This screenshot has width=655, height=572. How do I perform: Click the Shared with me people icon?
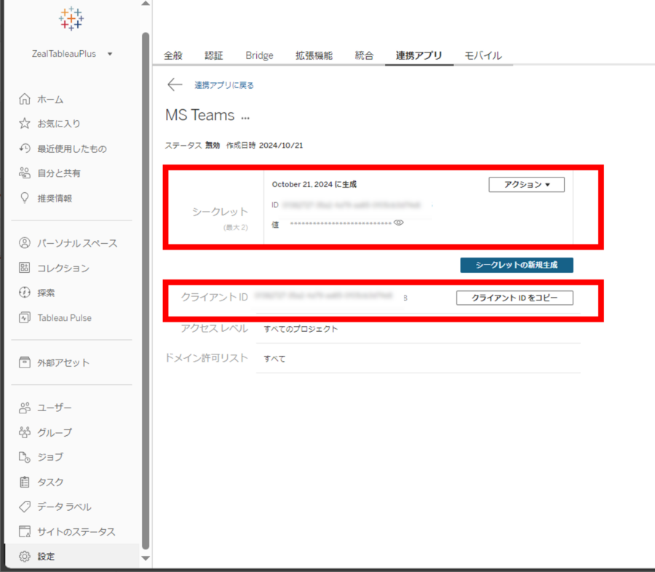pyautogui.click(x=25, y=173)
